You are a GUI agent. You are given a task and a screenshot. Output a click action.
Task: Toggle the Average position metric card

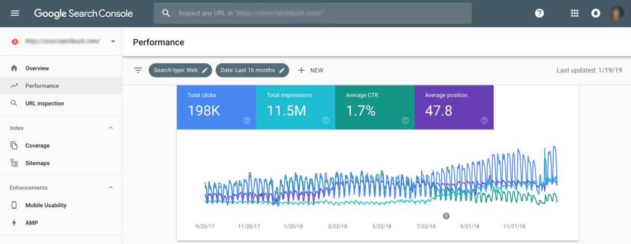click(454, 107)
